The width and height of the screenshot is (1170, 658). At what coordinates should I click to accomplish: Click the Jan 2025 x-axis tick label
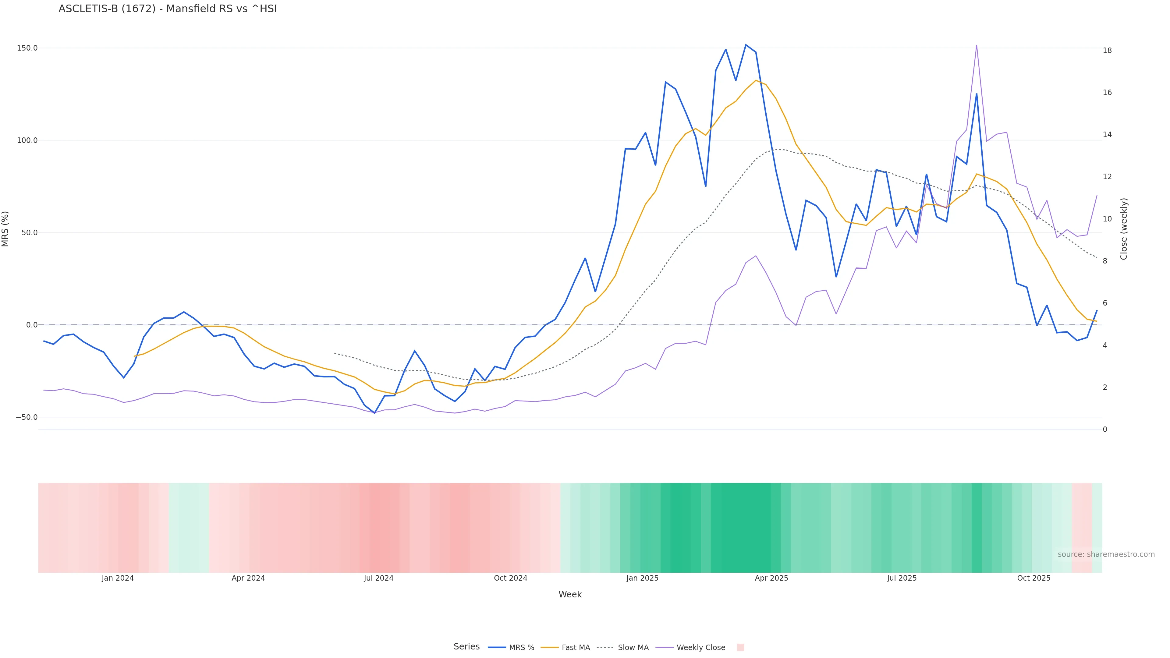642,578
